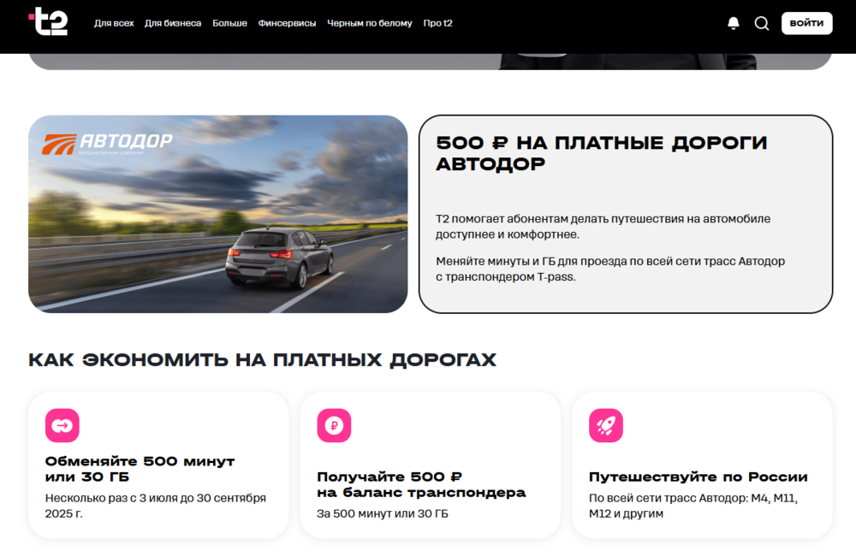
Task: Open the Для бизнеса menu
Action: (173, 23)
